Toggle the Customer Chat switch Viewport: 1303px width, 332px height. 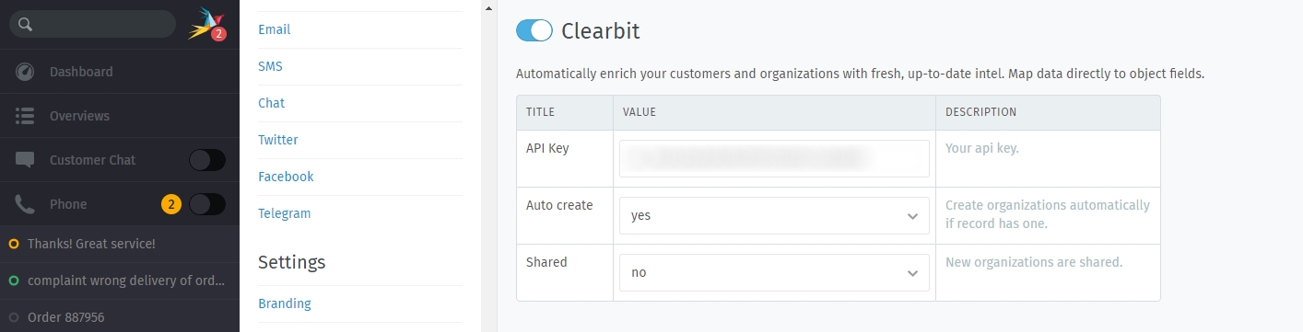(207, 160)
